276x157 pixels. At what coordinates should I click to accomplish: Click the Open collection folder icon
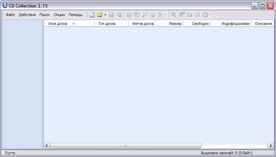[x=100, y=15]
